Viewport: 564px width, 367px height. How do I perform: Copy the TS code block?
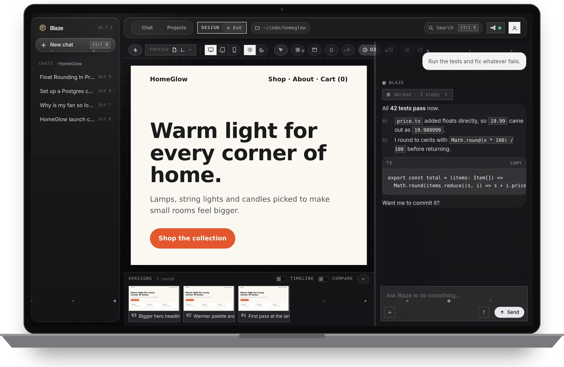tap(516, 163)
